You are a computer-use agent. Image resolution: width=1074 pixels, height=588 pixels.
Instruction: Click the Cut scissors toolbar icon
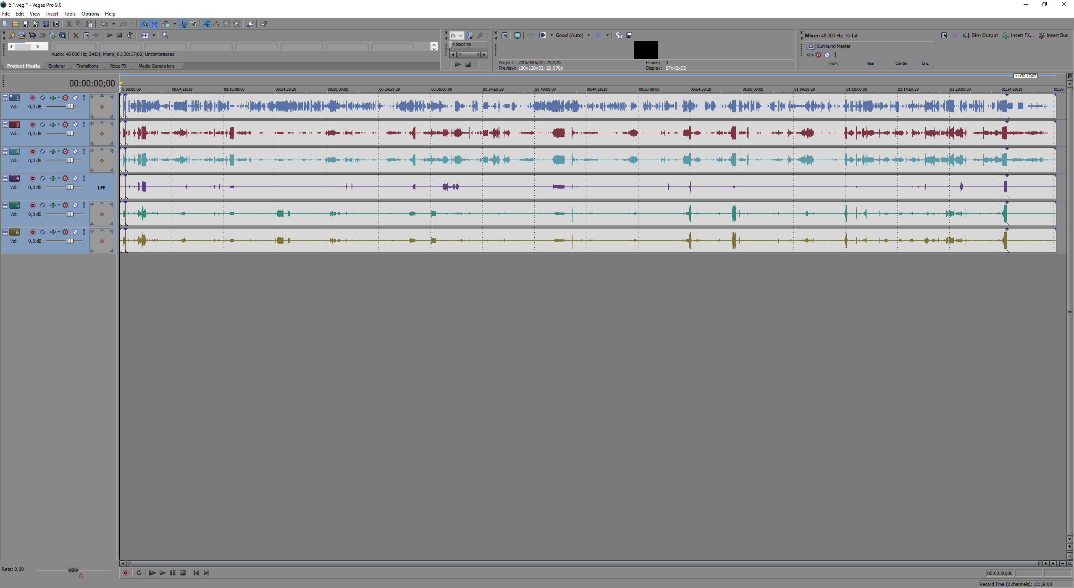tap(69, 24)
